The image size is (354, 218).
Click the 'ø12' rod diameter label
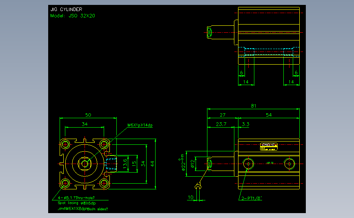point(193,164)
